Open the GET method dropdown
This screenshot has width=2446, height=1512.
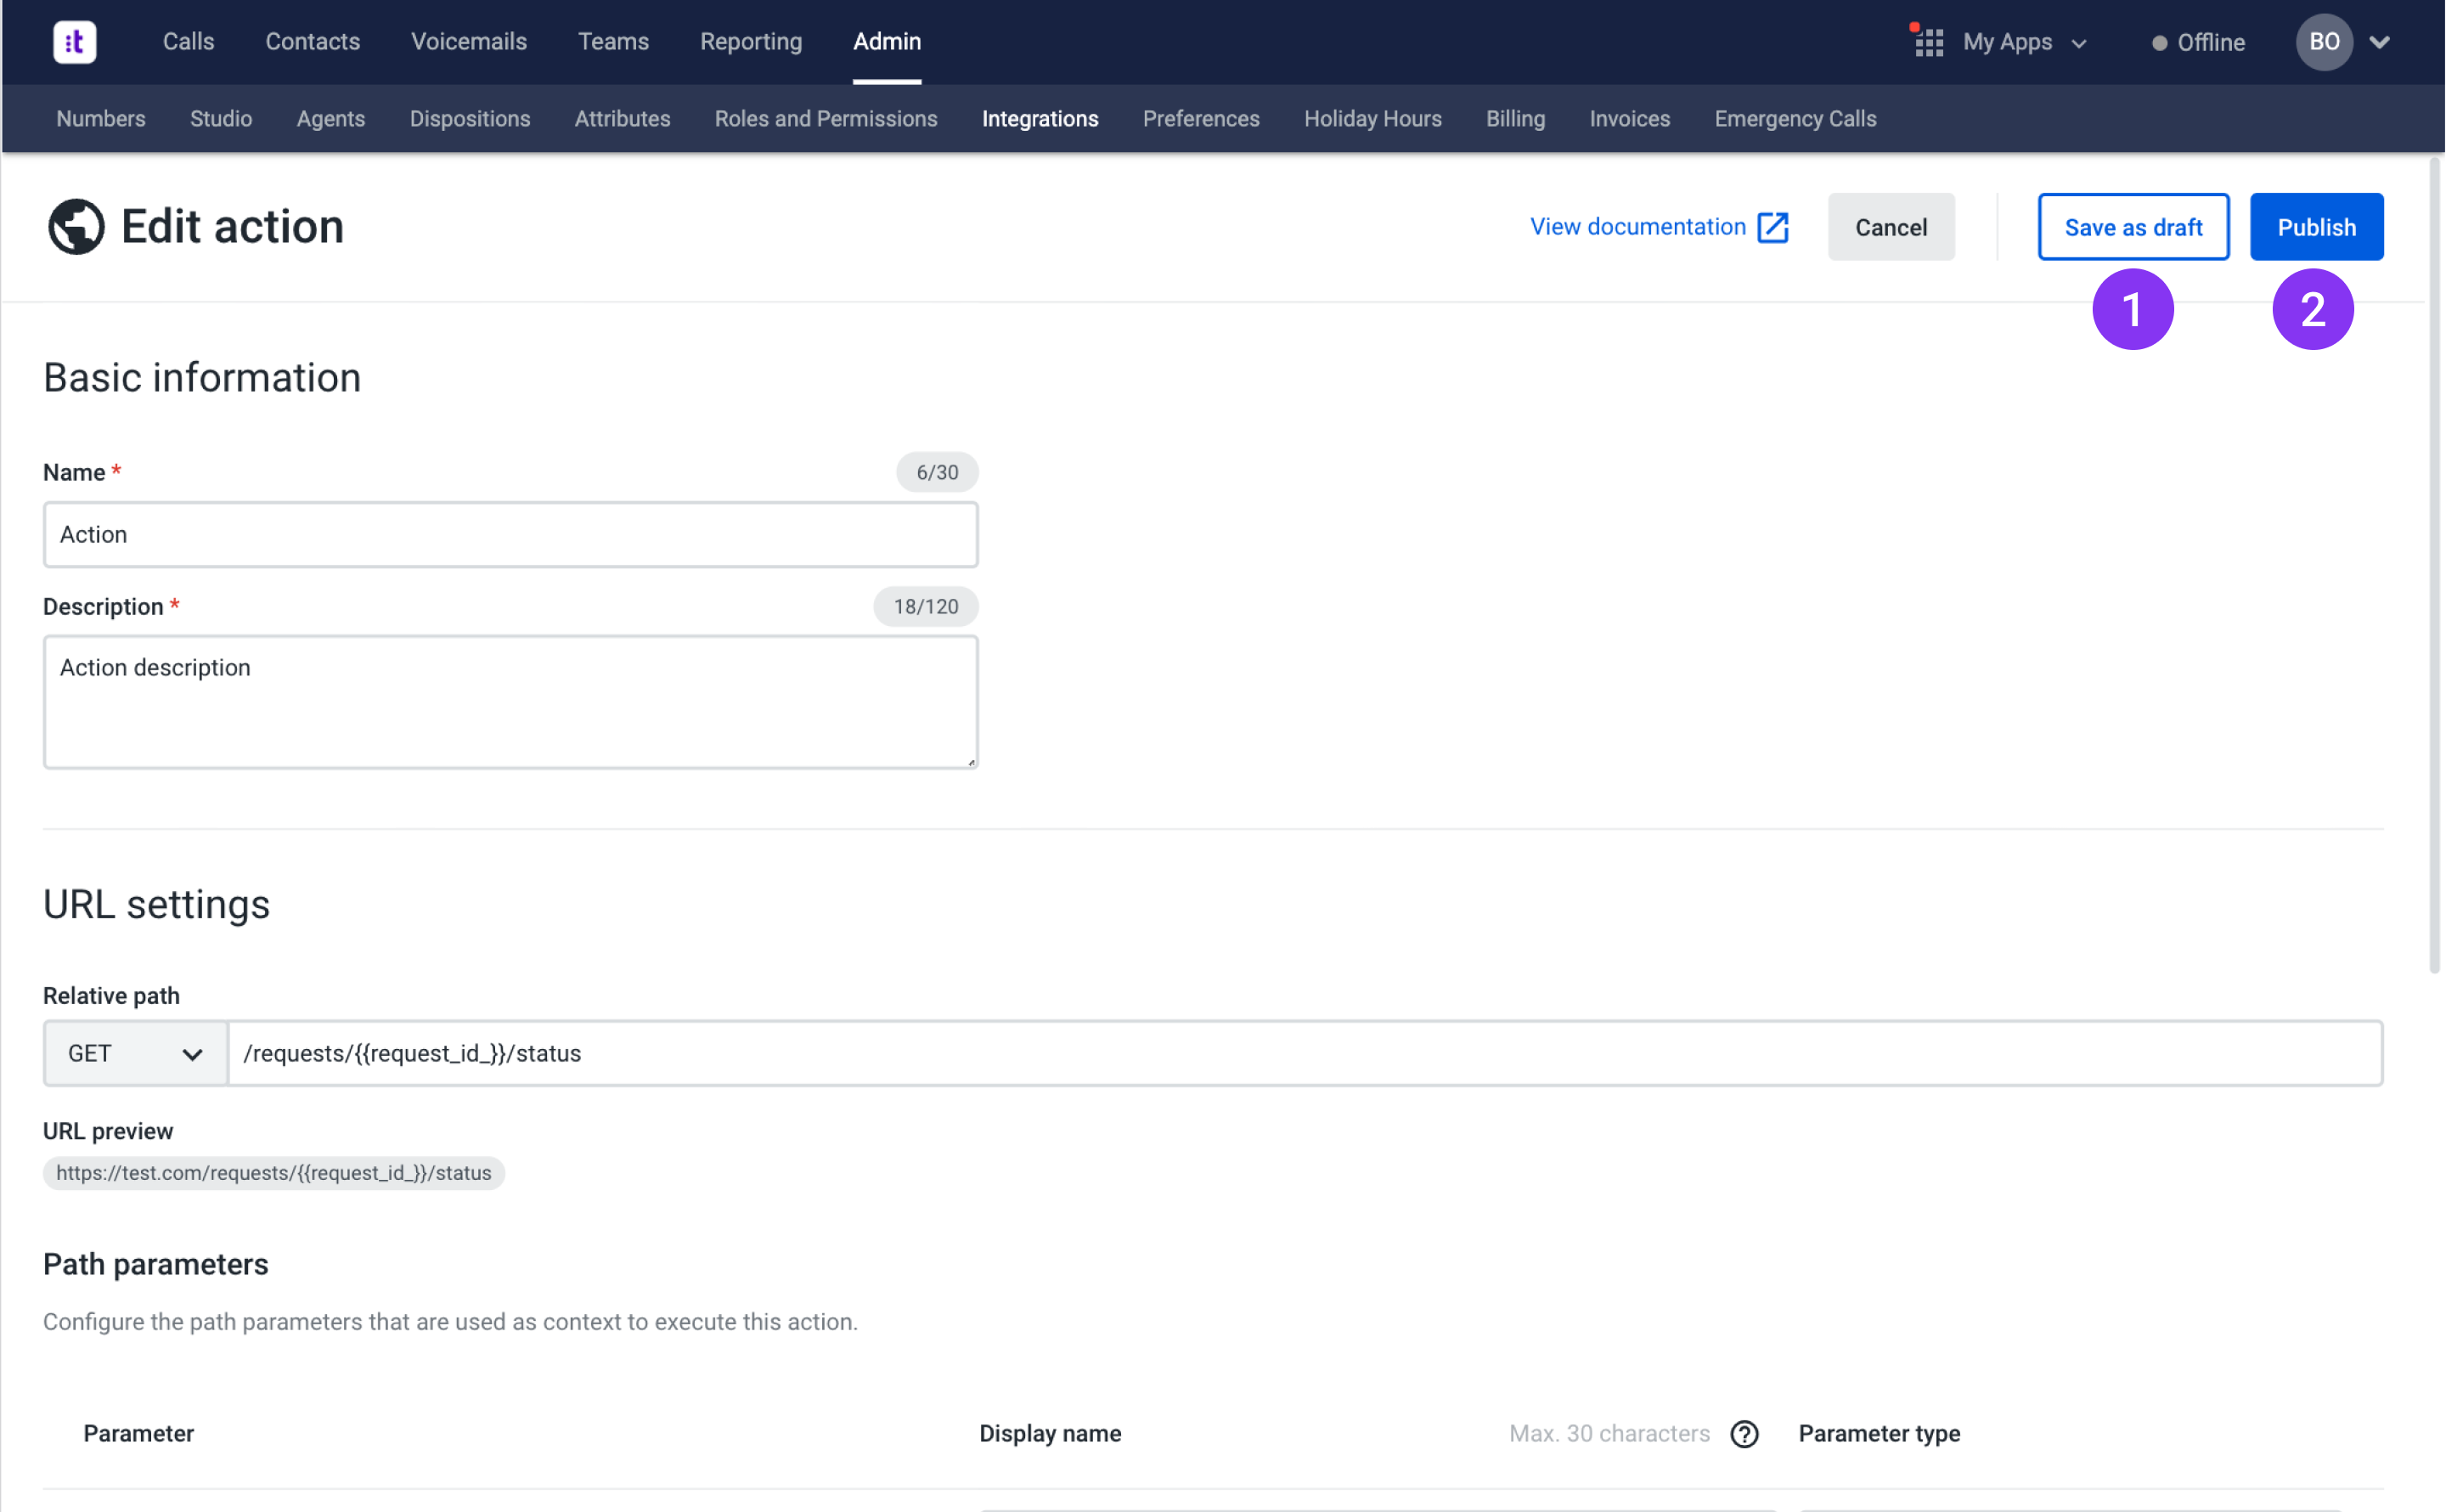pyautogui.click(x=135, y=1053)
